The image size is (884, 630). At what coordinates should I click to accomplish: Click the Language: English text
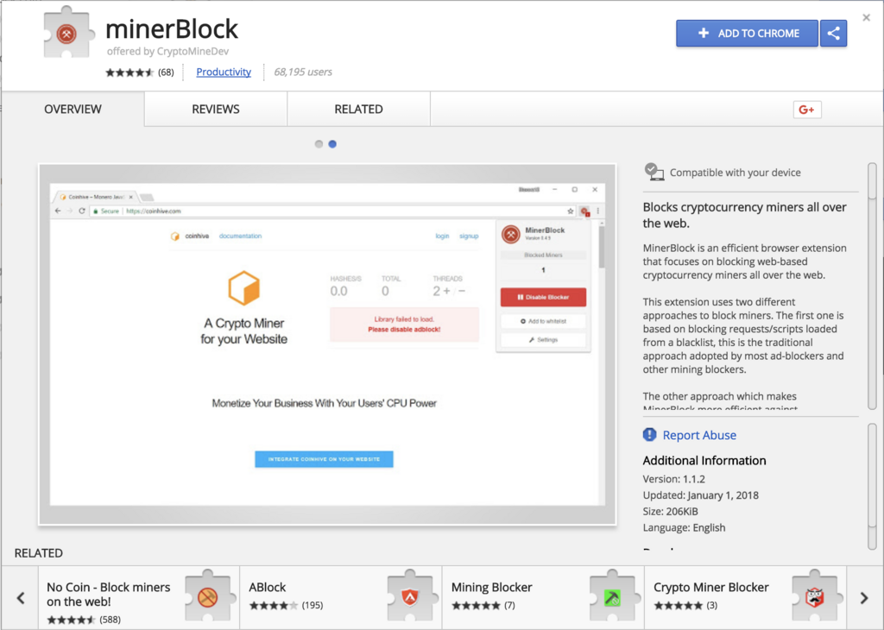[x=684, y=528]
